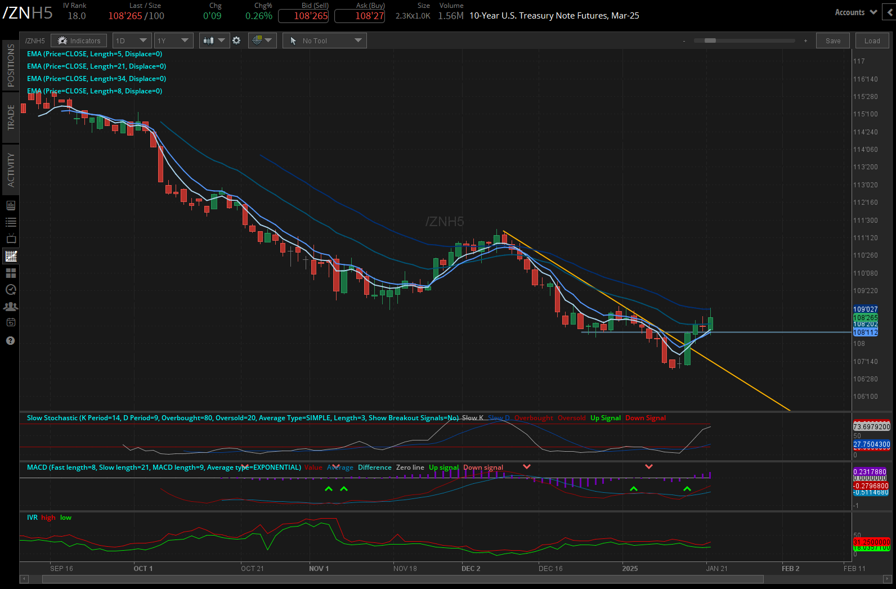Open the bar-chart book icon in the sidebar
The height and width of the screenshot is (589, 896).
[11, 205]
